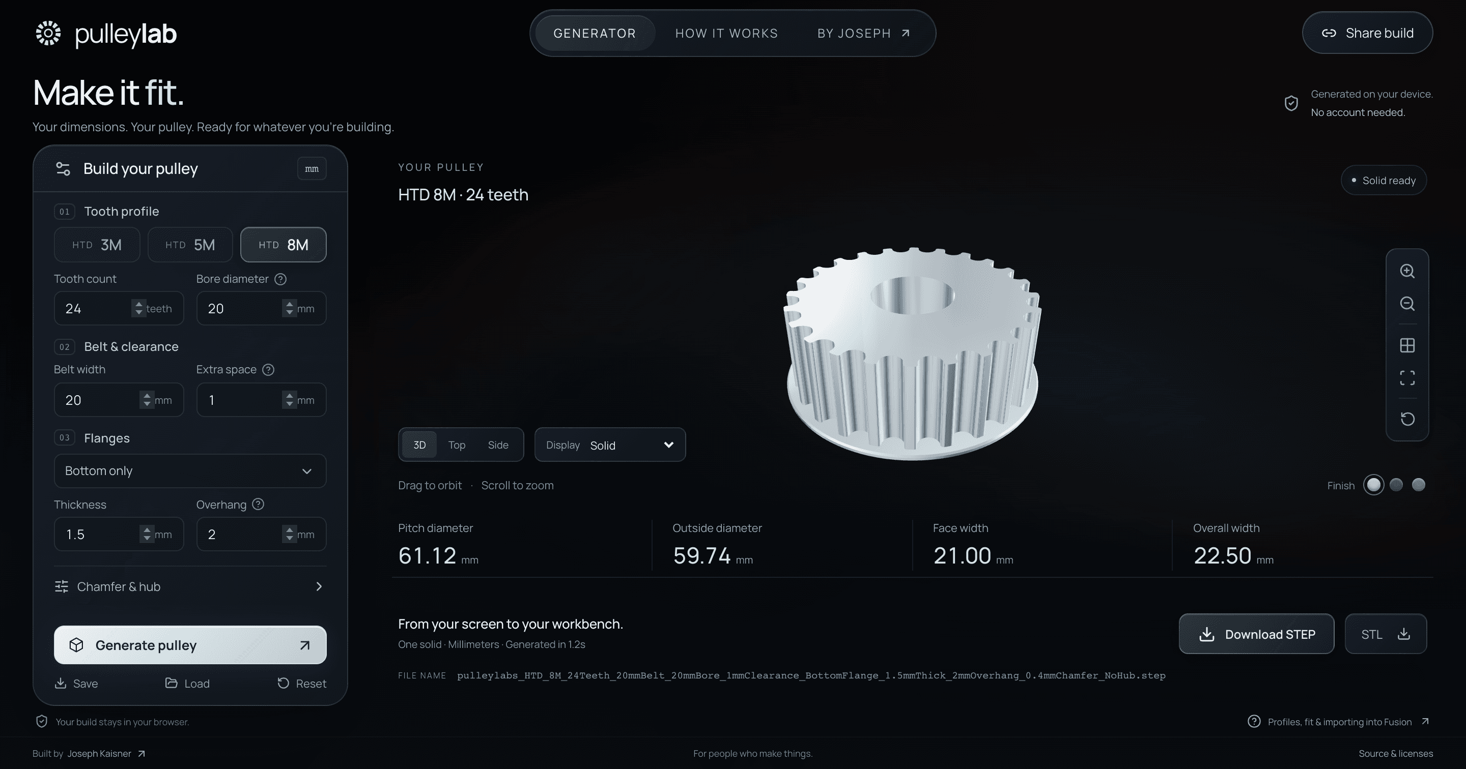Click the Download STEP button
Screen dimensions: 1466x769
(1257, 634)
